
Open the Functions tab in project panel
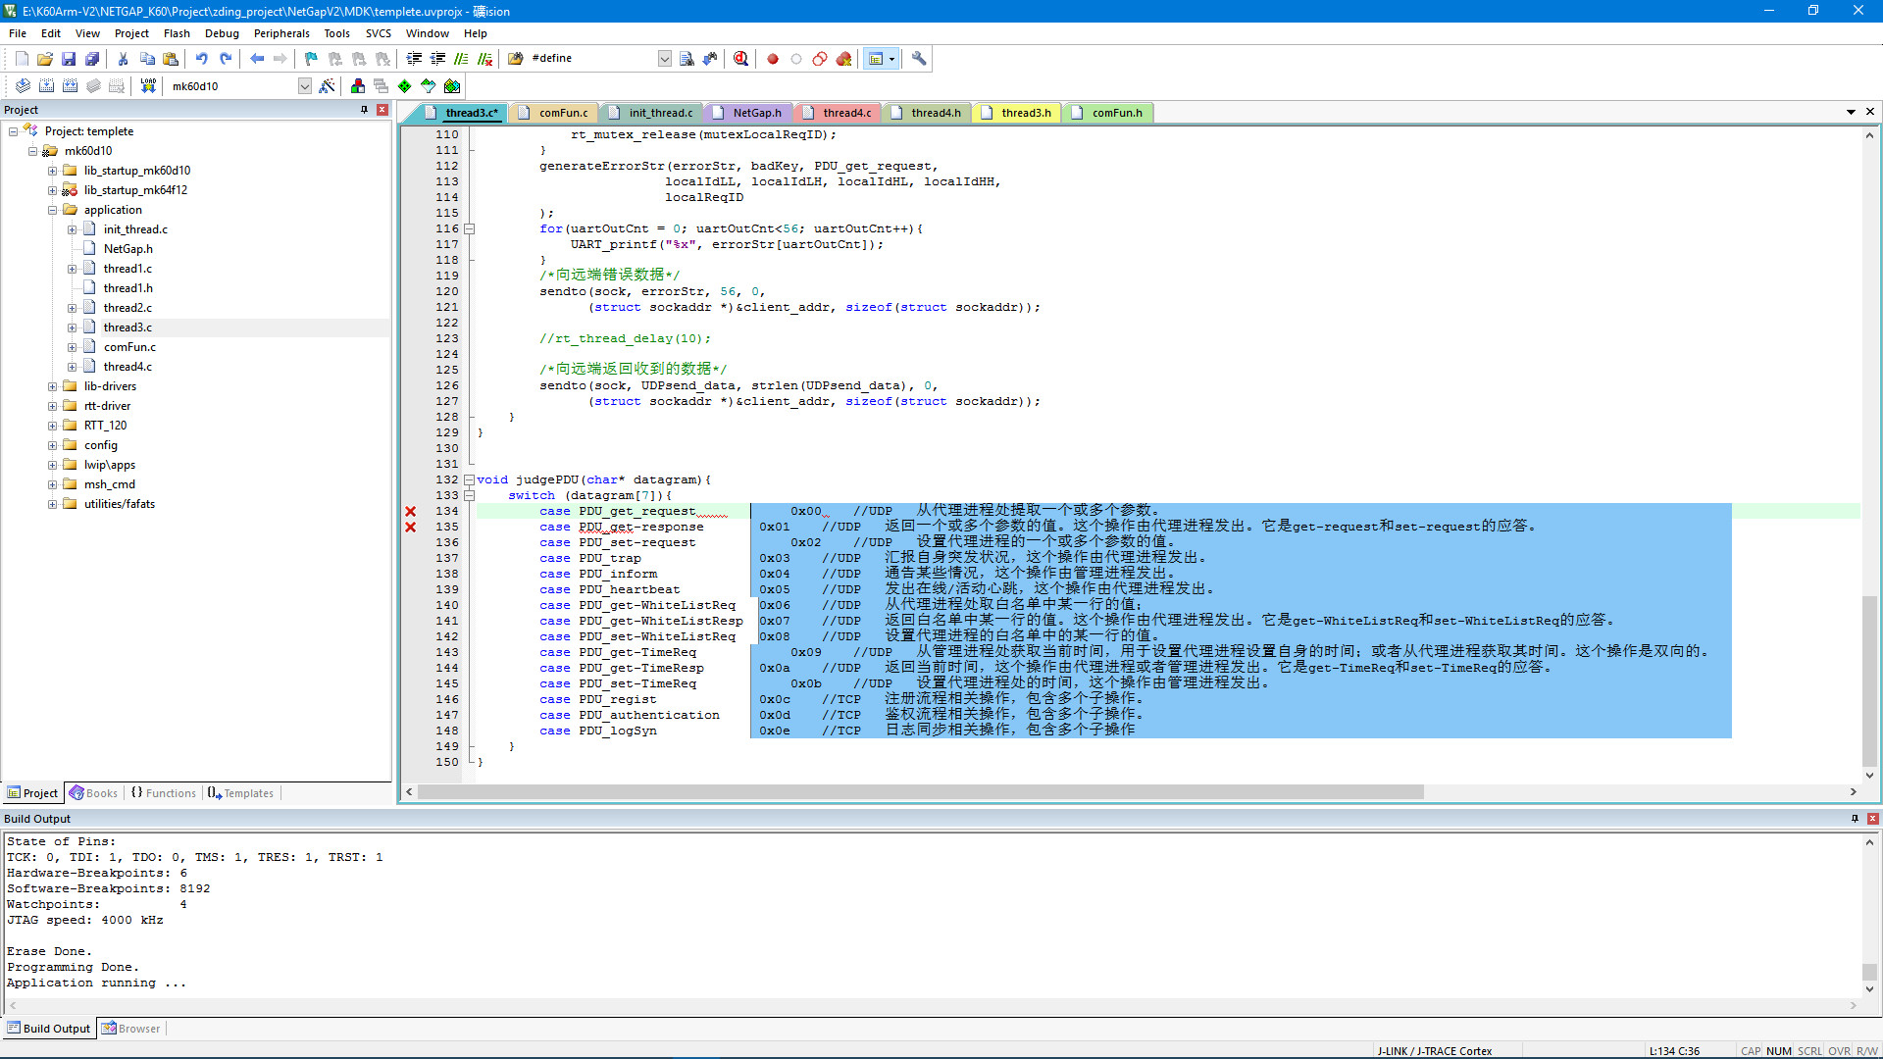164,793
